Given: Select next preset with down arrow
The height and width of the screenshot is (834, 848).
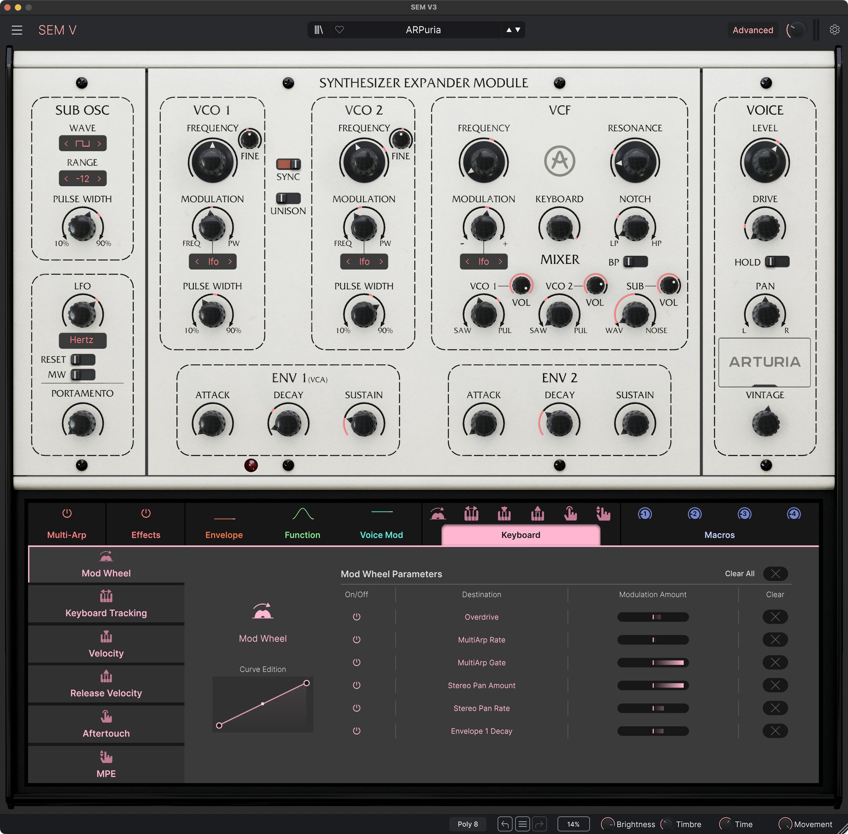Looking at the screenshot, I should click(x=518, y=30).
